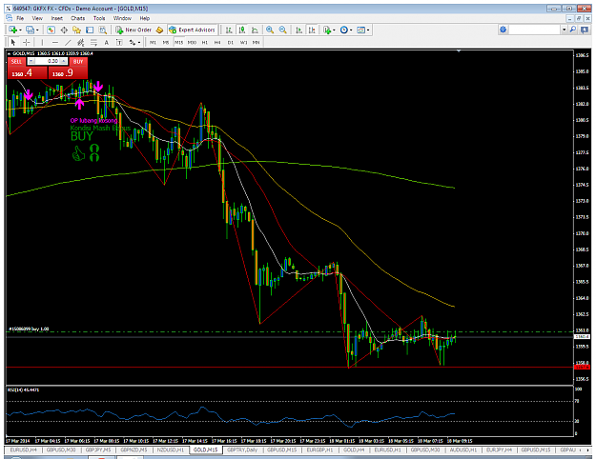Switch chart type to Bar Chart
Viewport: 596px width, 459px height.
point(229,30)
